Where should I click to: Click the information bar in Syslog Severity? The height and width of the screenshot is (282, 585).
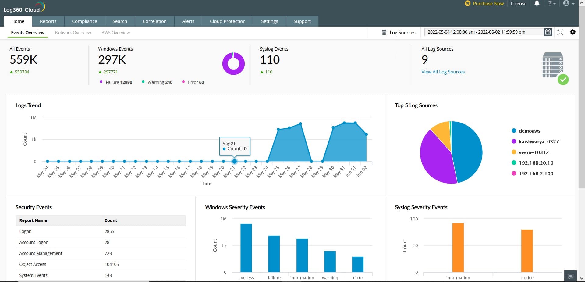(x=458, y=248)
